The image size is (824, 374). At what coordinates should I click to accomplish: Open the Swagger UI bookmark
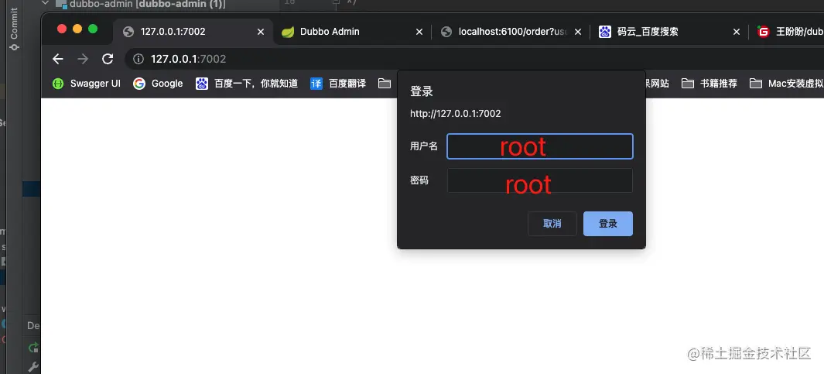coord(87,83)
